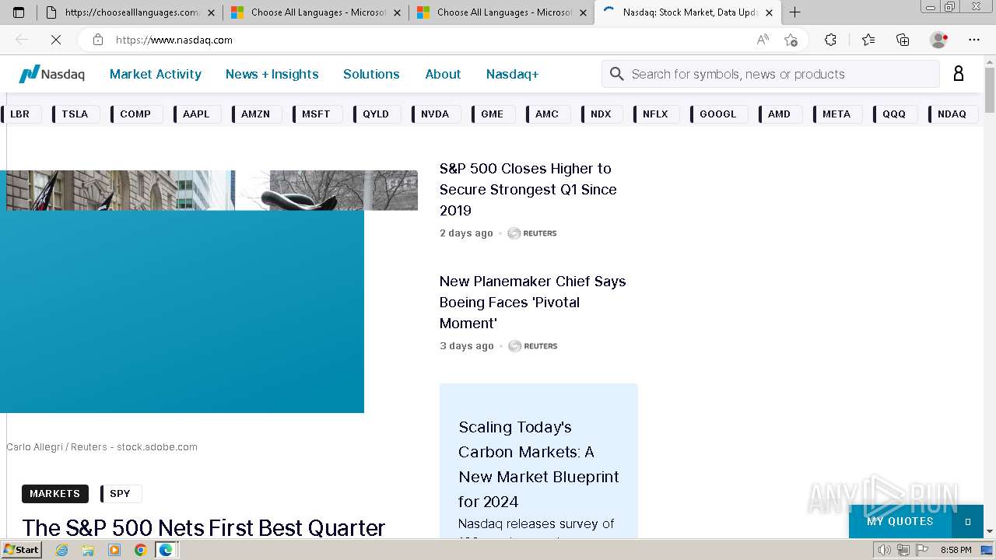Open Read Aloud icon in address bar
Screen dimensions: 996x560
point(763,40)
